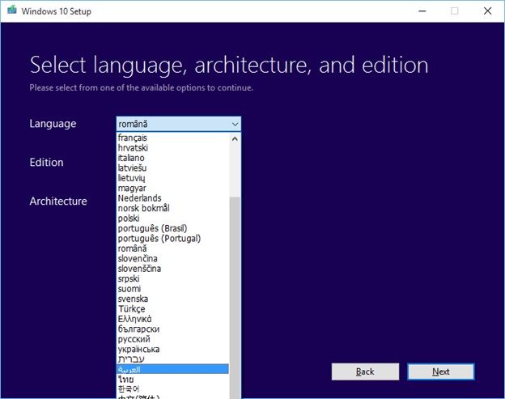
Task: Choose the Thai ไทย language entry
Action: pyautogui.click(x=172, y=379)
